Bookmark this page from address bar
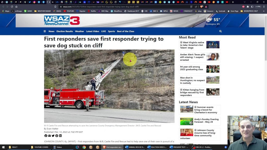Viewport: 267px width, 150px height. click(55, 7)
